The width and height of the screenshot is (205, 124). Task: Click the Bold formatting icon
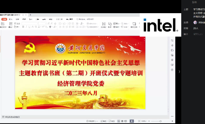click(x=23, y=27)
